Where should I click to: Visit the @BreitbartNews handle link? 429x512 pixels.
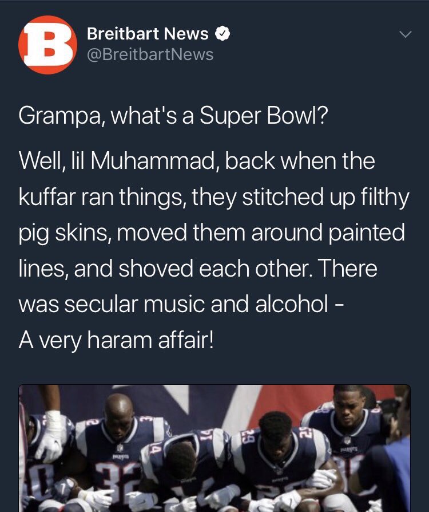[150, 54]
